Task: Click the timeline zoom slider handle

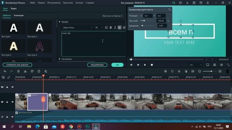Action: click(211, 71)
